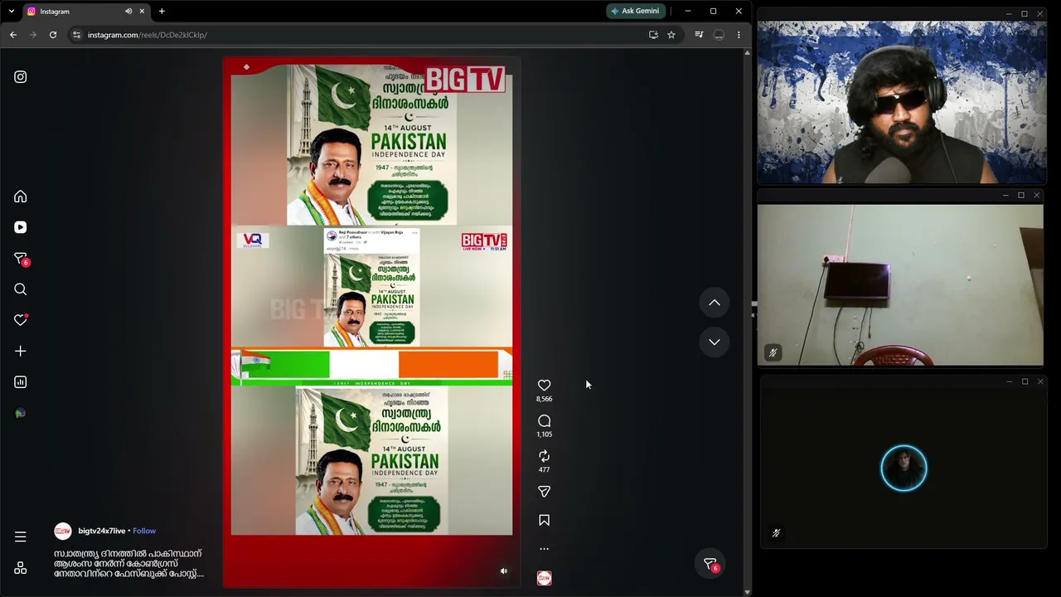The image size is (1061, 597).
Task: Click the reel video to pause playback
Action: point(371,322)
